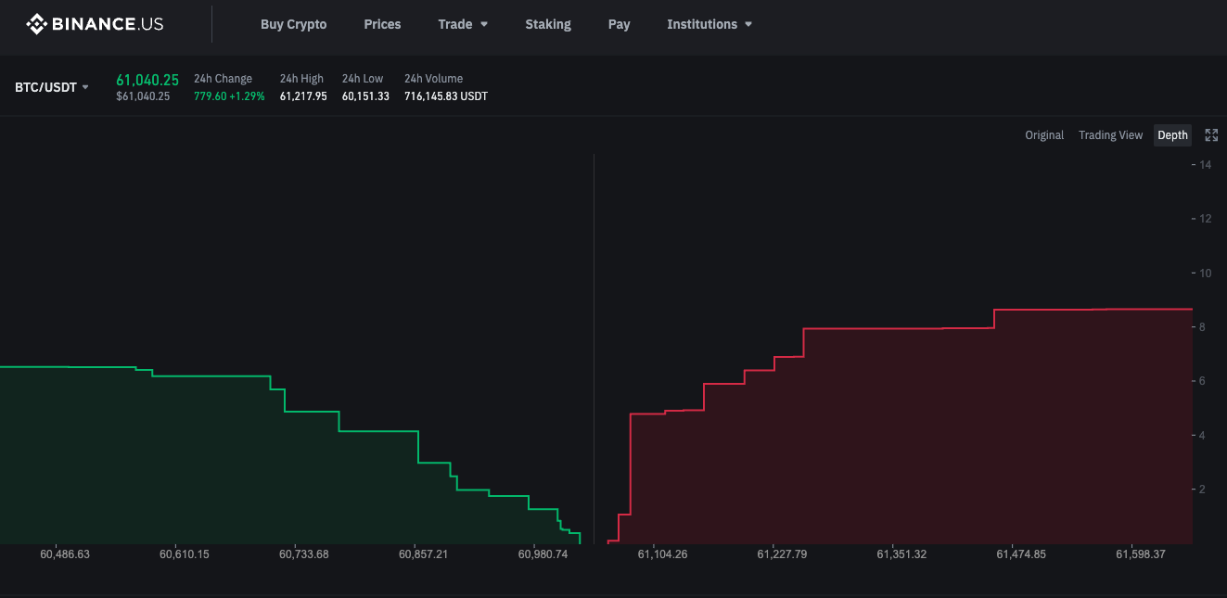Expand chart to fullscreen
1227x598 pixels.
coord(1211,135)
